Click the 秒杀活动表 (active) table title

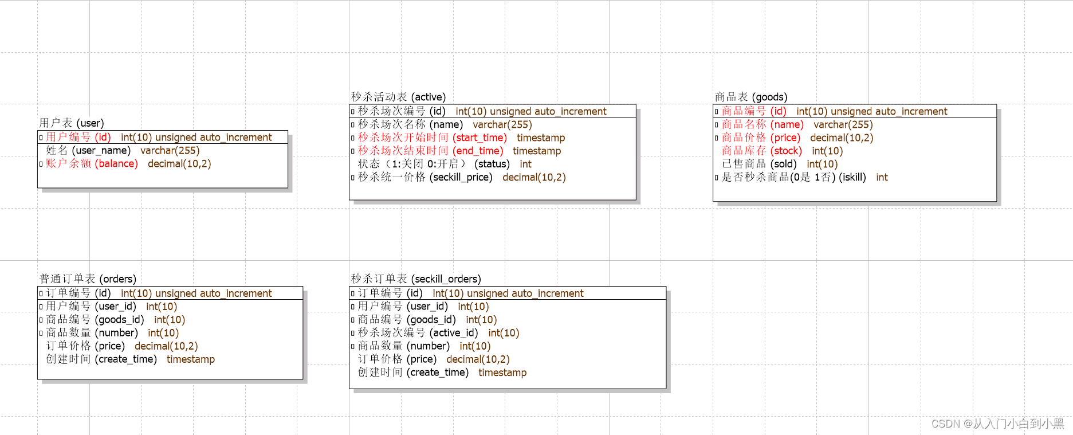[x=398, y=97]
